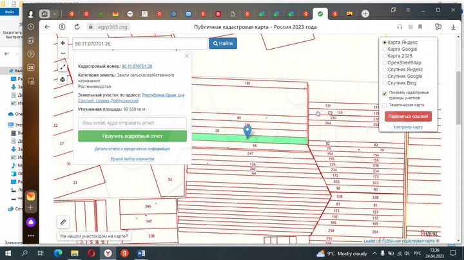Select Спутник Bing radio option
The height and width of the screenshot is (260, 464).
coord(385,83)
